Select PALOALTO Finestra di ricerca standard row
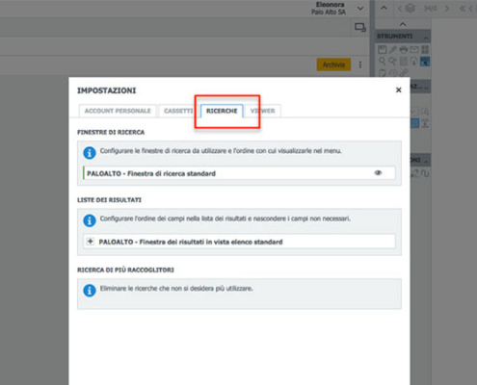This screenshot has height=385, width=477. point(239,173)
